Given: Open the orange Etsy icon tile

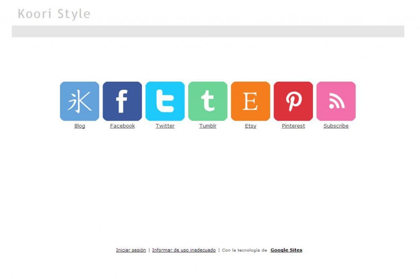Looking at the screenshot, I should pyautogui.click(x=251, y=101).
